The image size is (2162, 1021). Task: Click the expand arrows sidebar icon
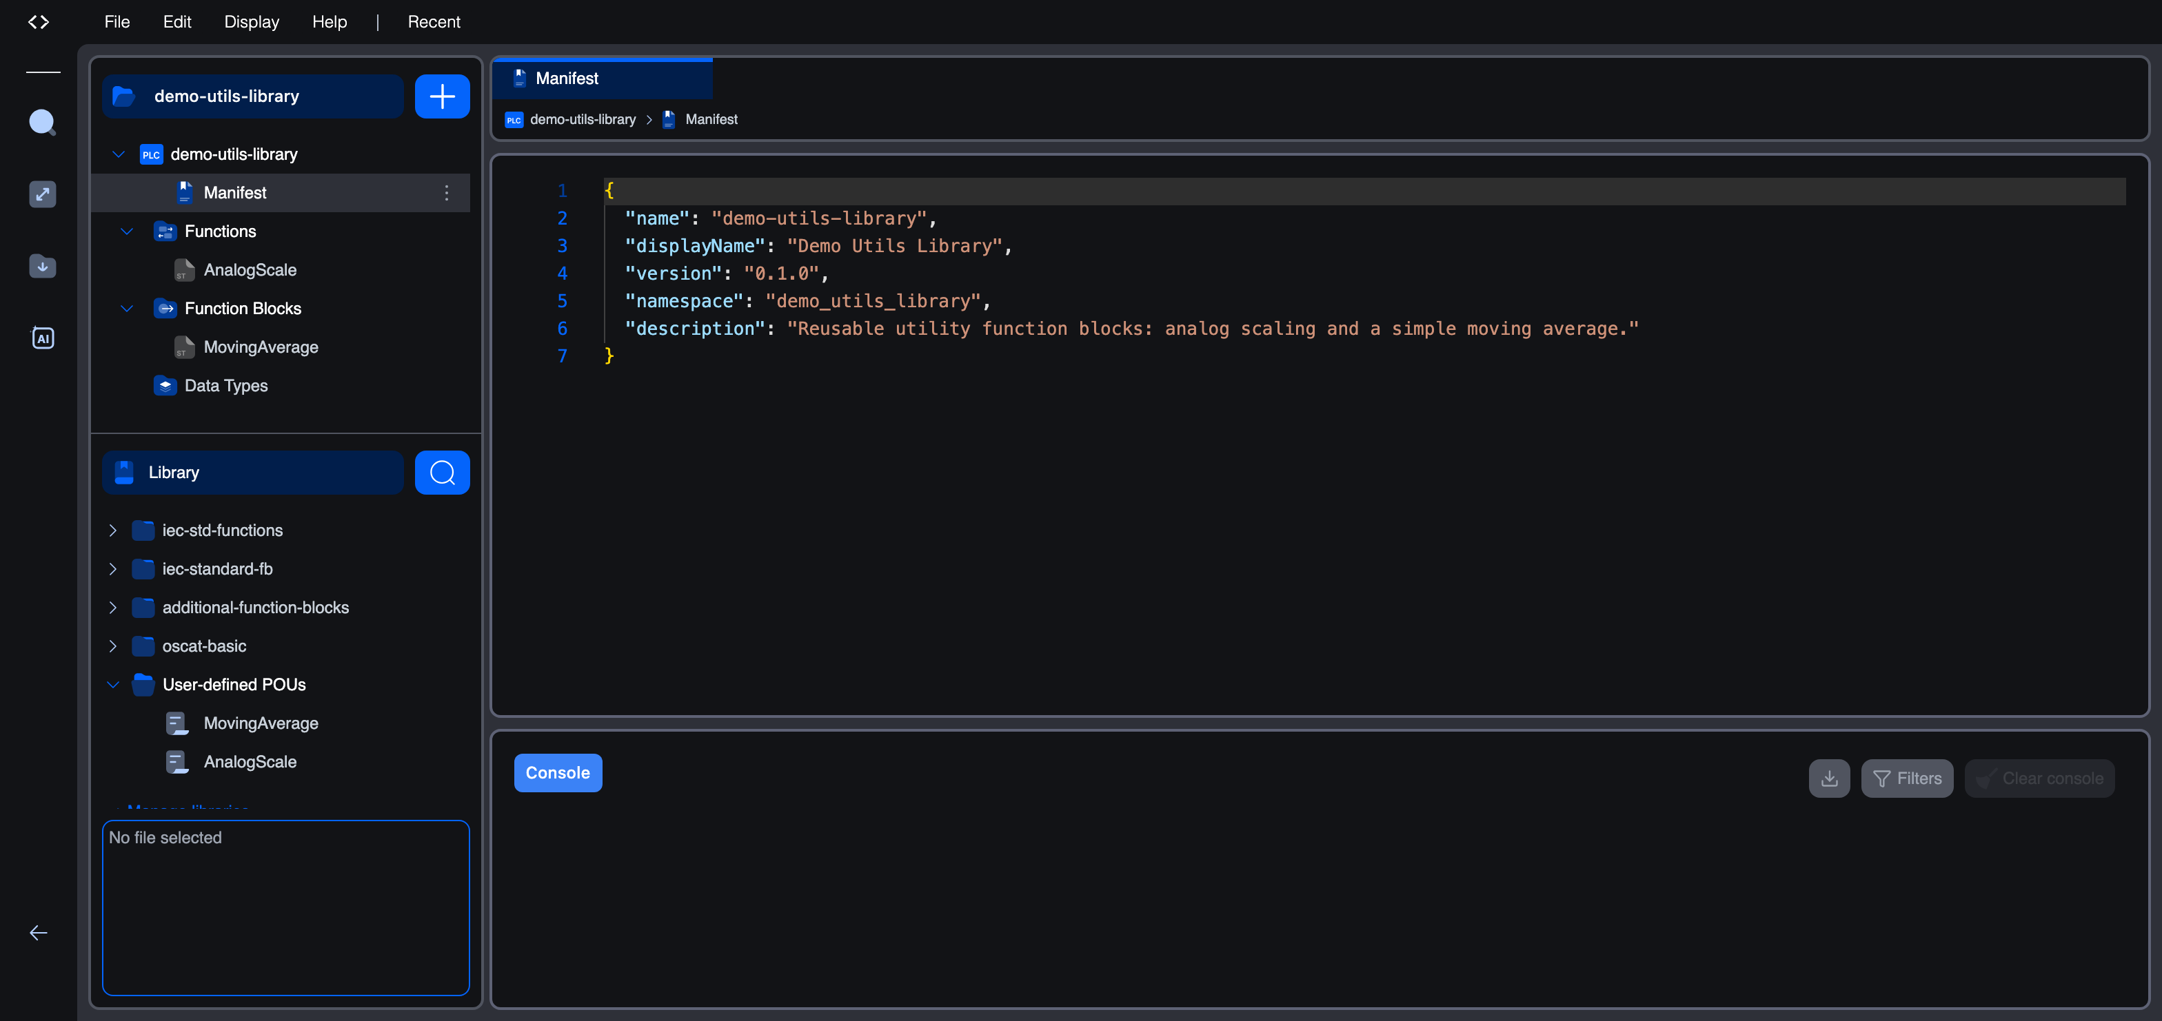[x=43, y=195]
